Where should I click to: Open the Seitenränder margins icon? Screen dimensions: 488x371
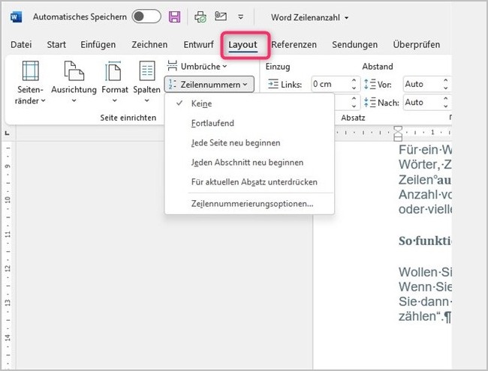point(31,72)
